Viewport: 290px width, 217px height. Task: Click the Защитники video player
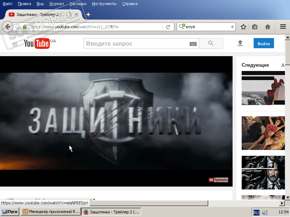[x=116, y=121]
